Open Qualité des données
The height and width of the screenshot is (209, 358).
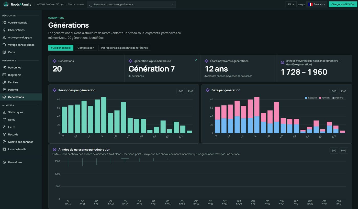21,142
